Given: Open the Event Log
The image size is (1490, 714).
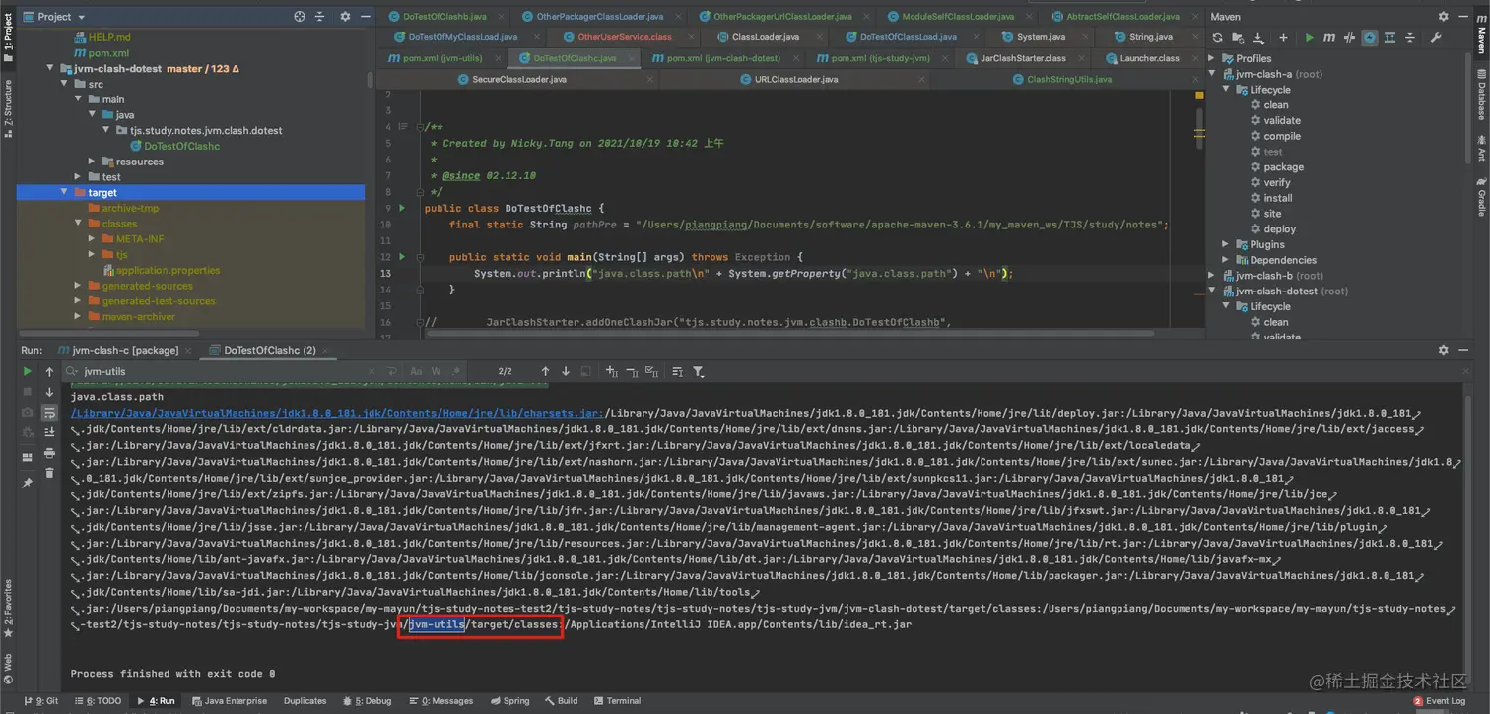Looking at the screenshot, I should (x=1439, y=701).
